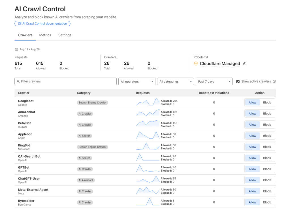The width and height of the screenshot is (290, 214).
Task: Select Block for ChatGPT-User
Action: [x=267, y=180]
